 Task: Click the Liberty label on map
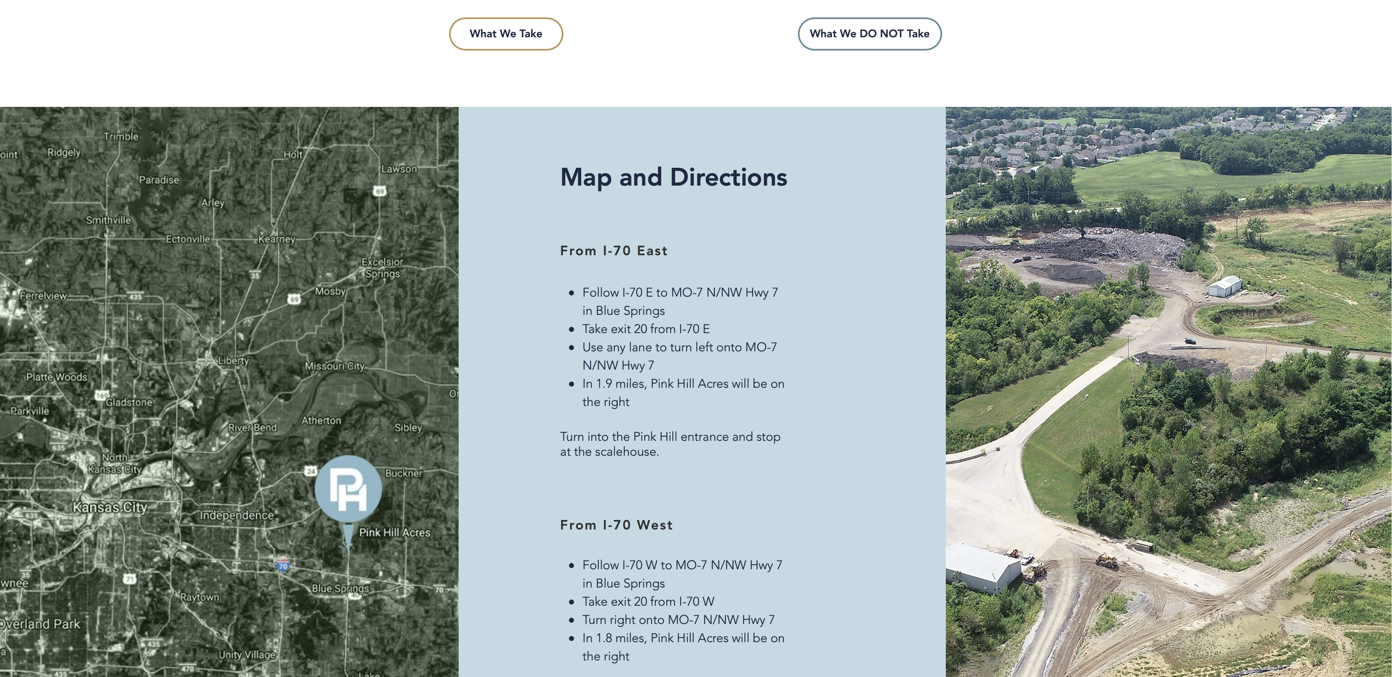click(x=233, y=360)
